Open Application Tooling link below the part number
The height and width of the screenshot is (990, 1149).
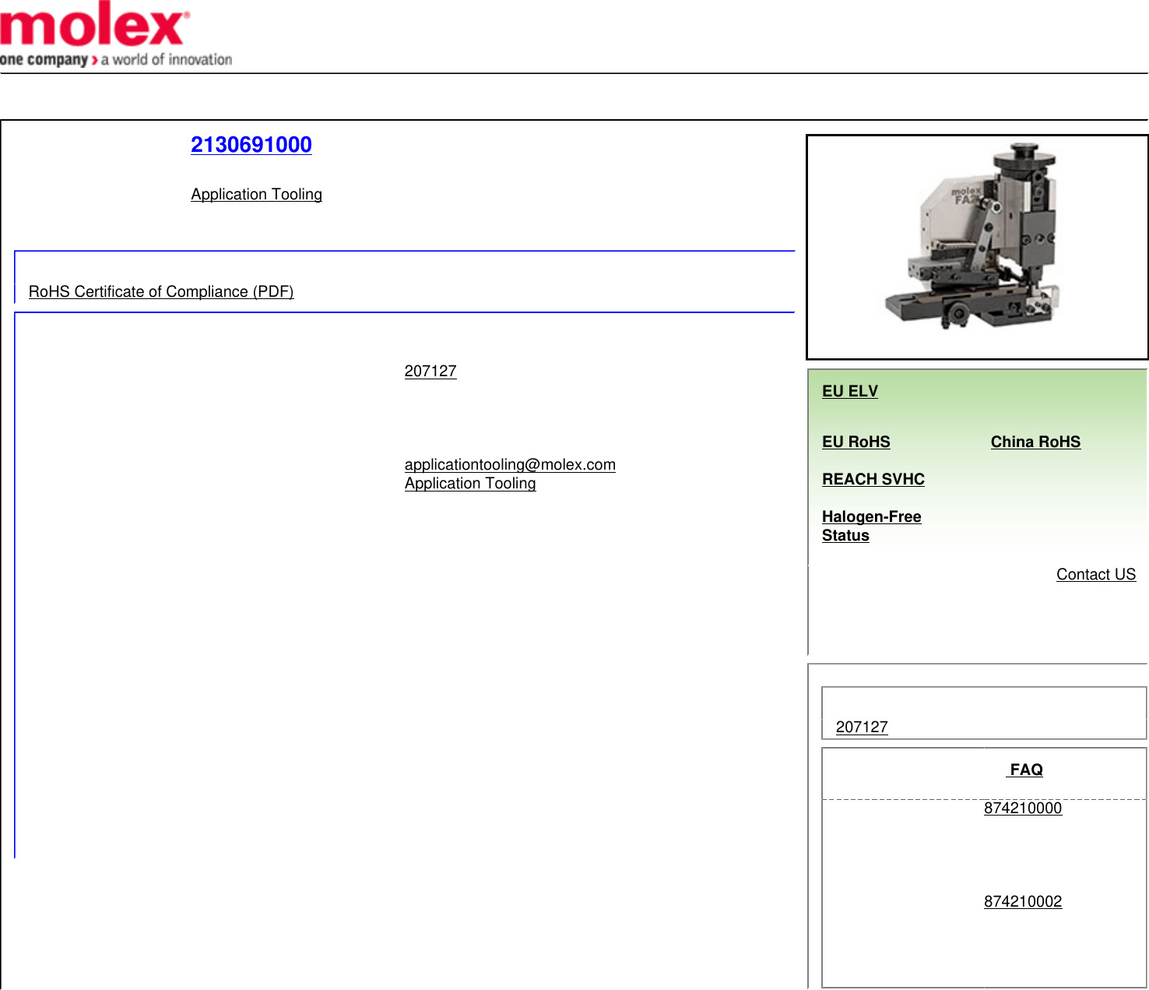click(x=256, y=195)
